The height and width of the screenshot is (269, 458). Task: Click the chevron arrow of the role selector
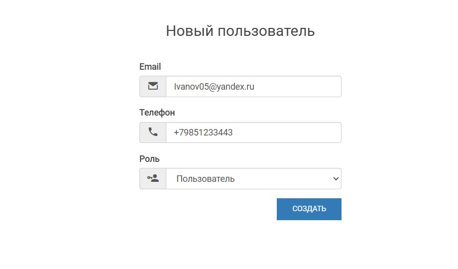(x=336, y=179)
